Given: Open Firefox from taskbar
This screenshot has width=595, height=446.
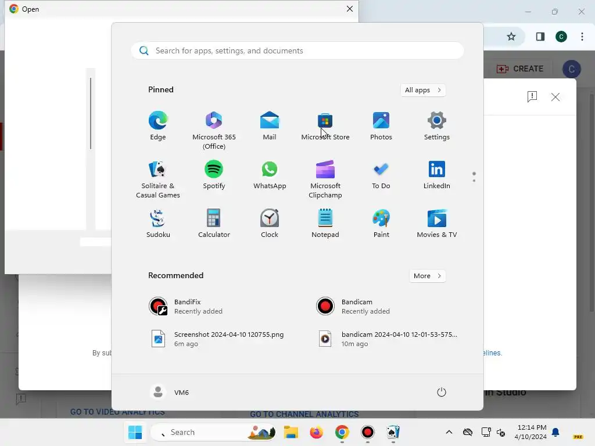Looking at the screenshot, I should coord(316,432).
